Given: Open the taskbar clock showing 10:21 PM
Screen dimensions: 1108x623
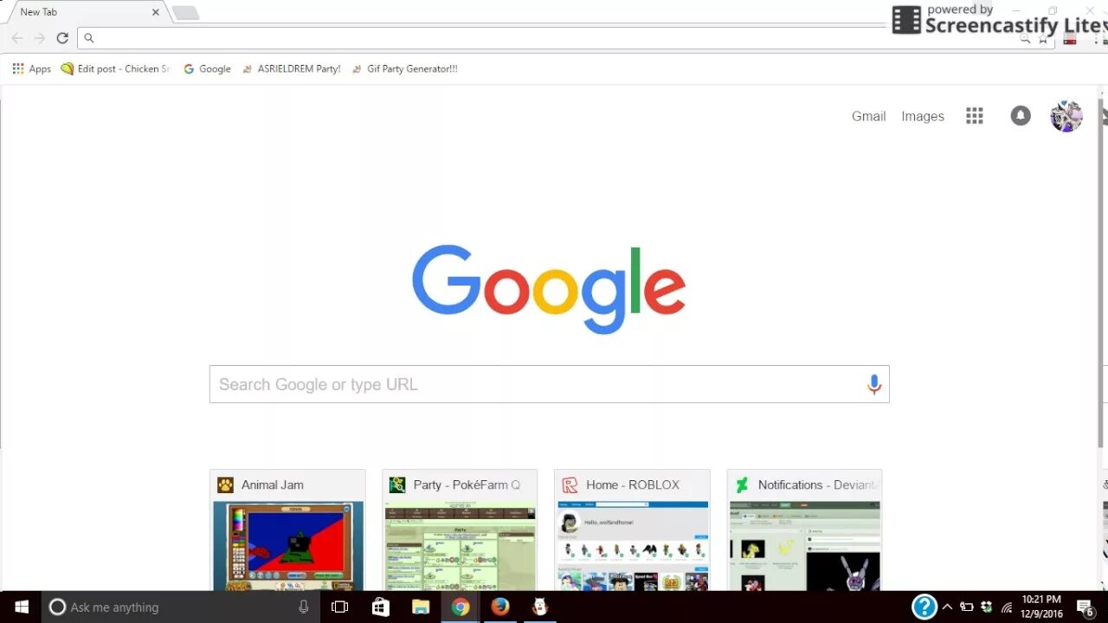Looking at the screenshot, I should tap(1041, 607).
